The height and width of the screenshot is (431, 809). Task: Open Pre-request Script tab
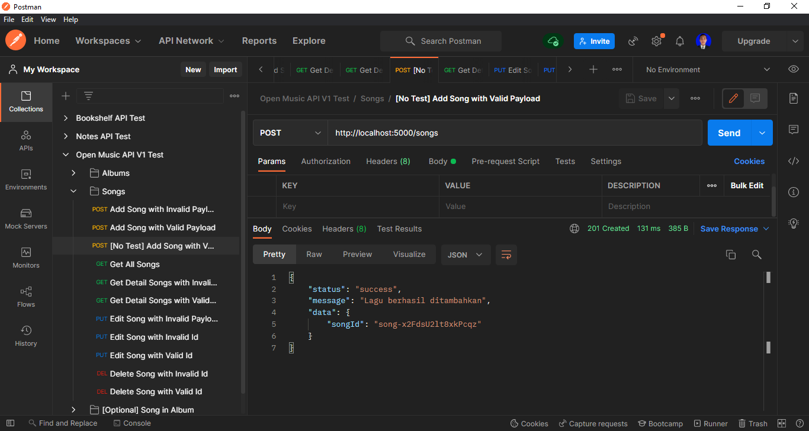(x=506, y=161)
